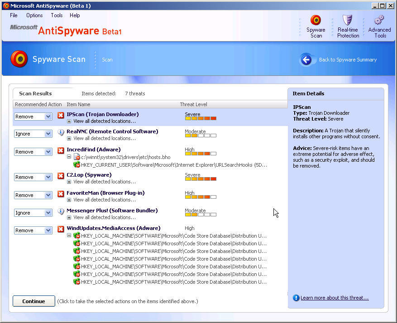397x323 pixels.
Task: Select WindUpdates.MediaAccess (Adware) item
Action: 114,228
